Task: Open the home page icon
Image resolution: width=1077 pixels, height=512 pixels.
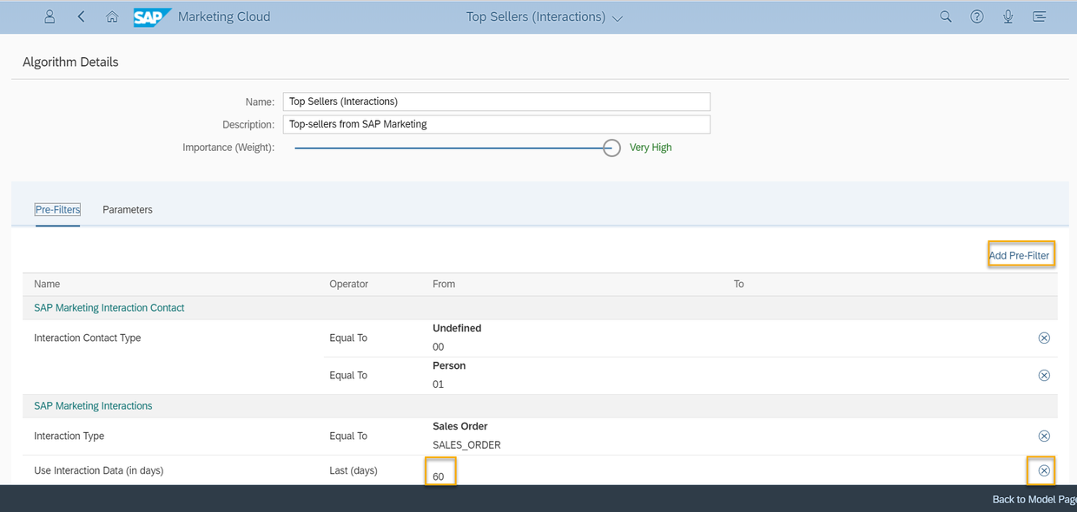Action: 112,16
